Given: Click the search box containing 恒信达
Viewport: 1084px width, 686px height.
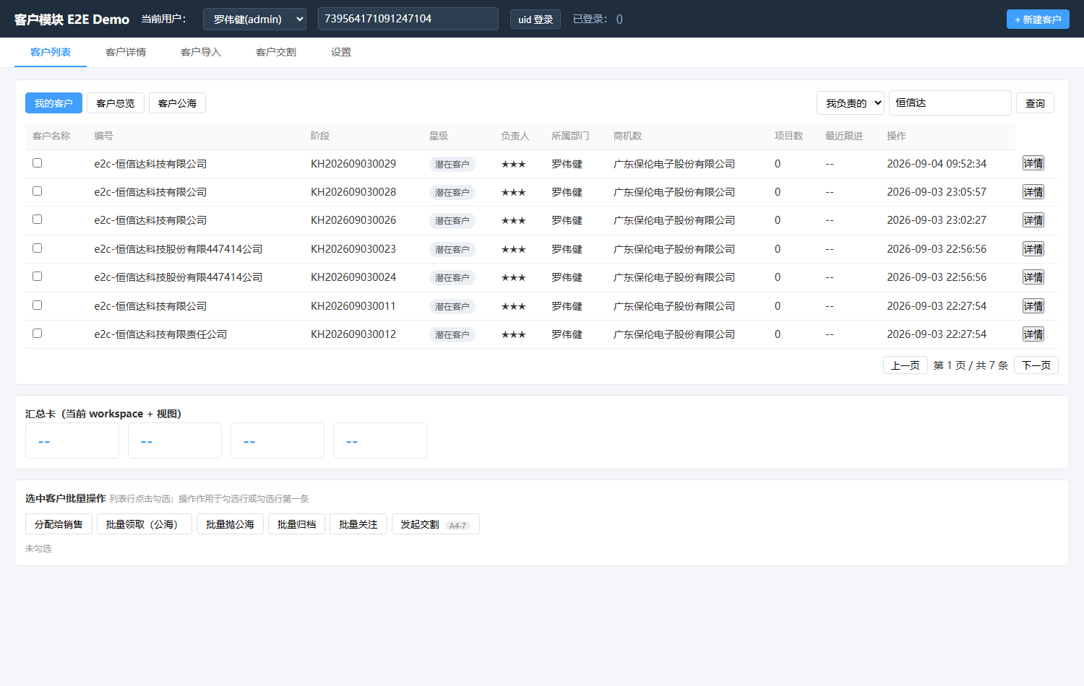Looking at the screenshot, I should pos(950,103).
